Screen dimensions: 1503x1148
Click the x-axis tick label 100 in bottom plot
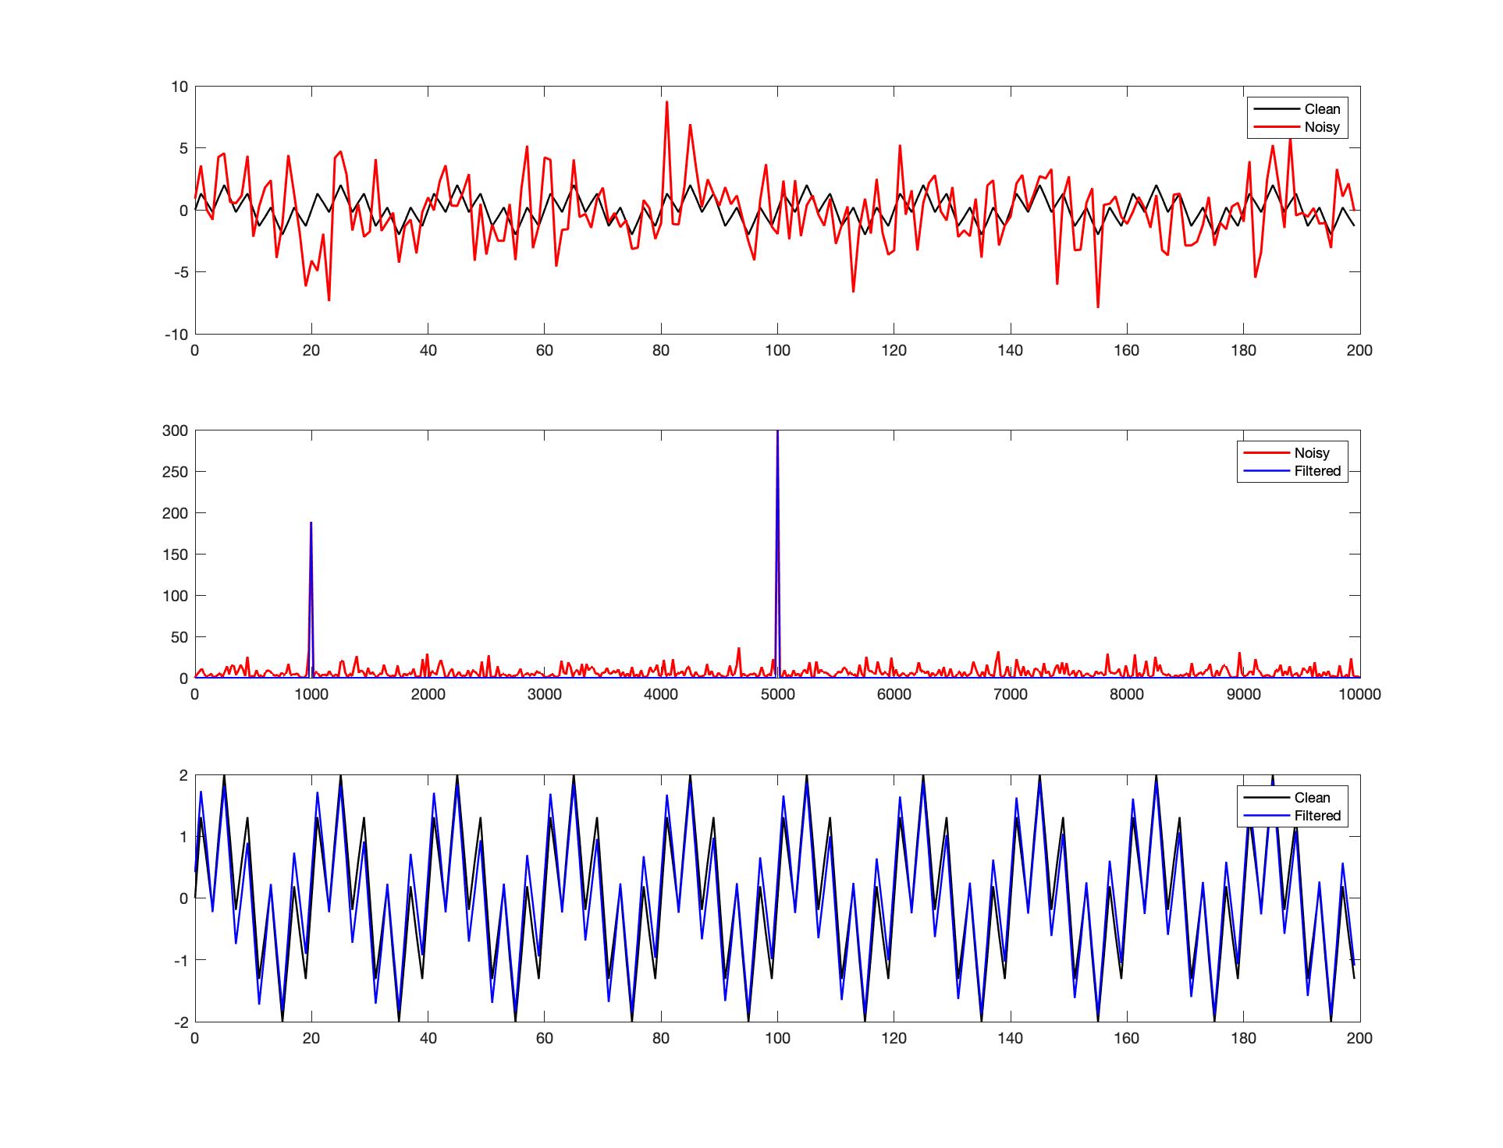pyautogui.click(x=777, y=1039)
